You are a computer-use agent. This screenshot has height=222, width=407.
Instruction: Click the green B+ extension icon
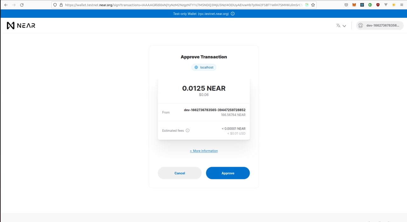tap(370, 5)
